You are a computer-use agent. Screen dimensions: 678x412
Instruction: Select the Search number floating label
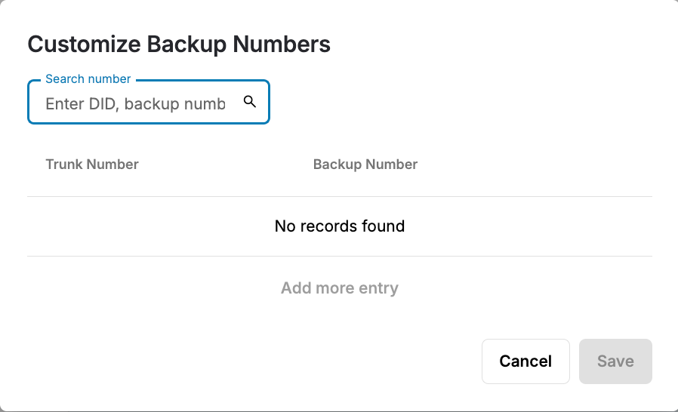point(88,78)
